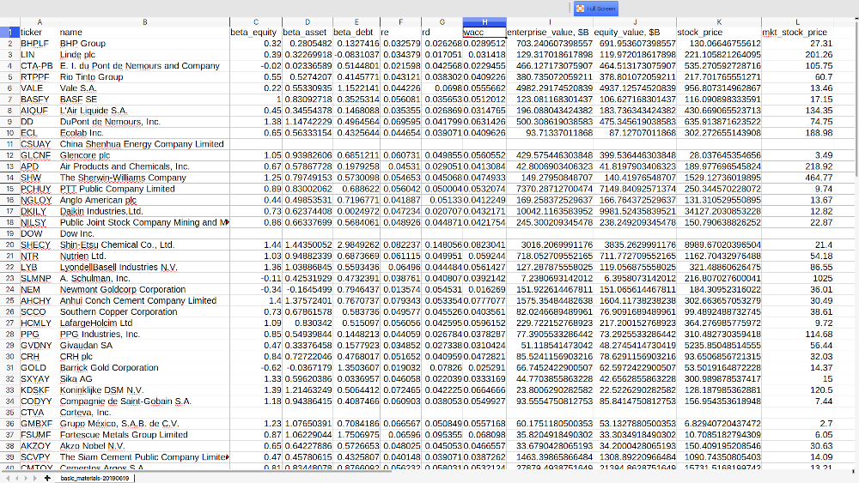Select the 'China Shenhua Energy Company Limited' cell
859x483 pixels.
[144, 144]
